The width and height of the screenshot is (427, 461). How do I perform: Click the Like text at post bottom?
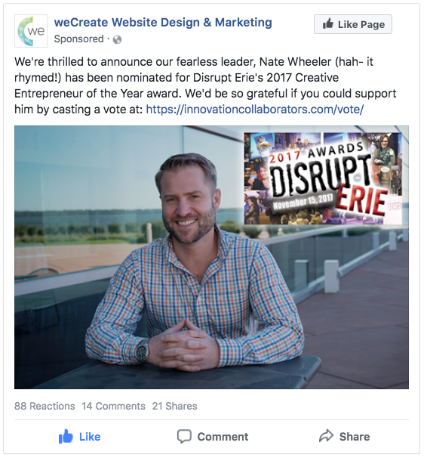tap(90, 437)
